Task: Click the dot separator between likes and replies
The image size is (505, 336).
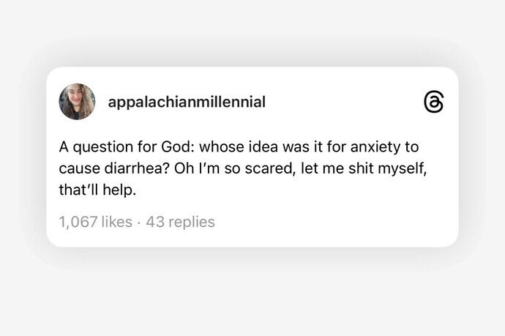Action: (139, 221)
